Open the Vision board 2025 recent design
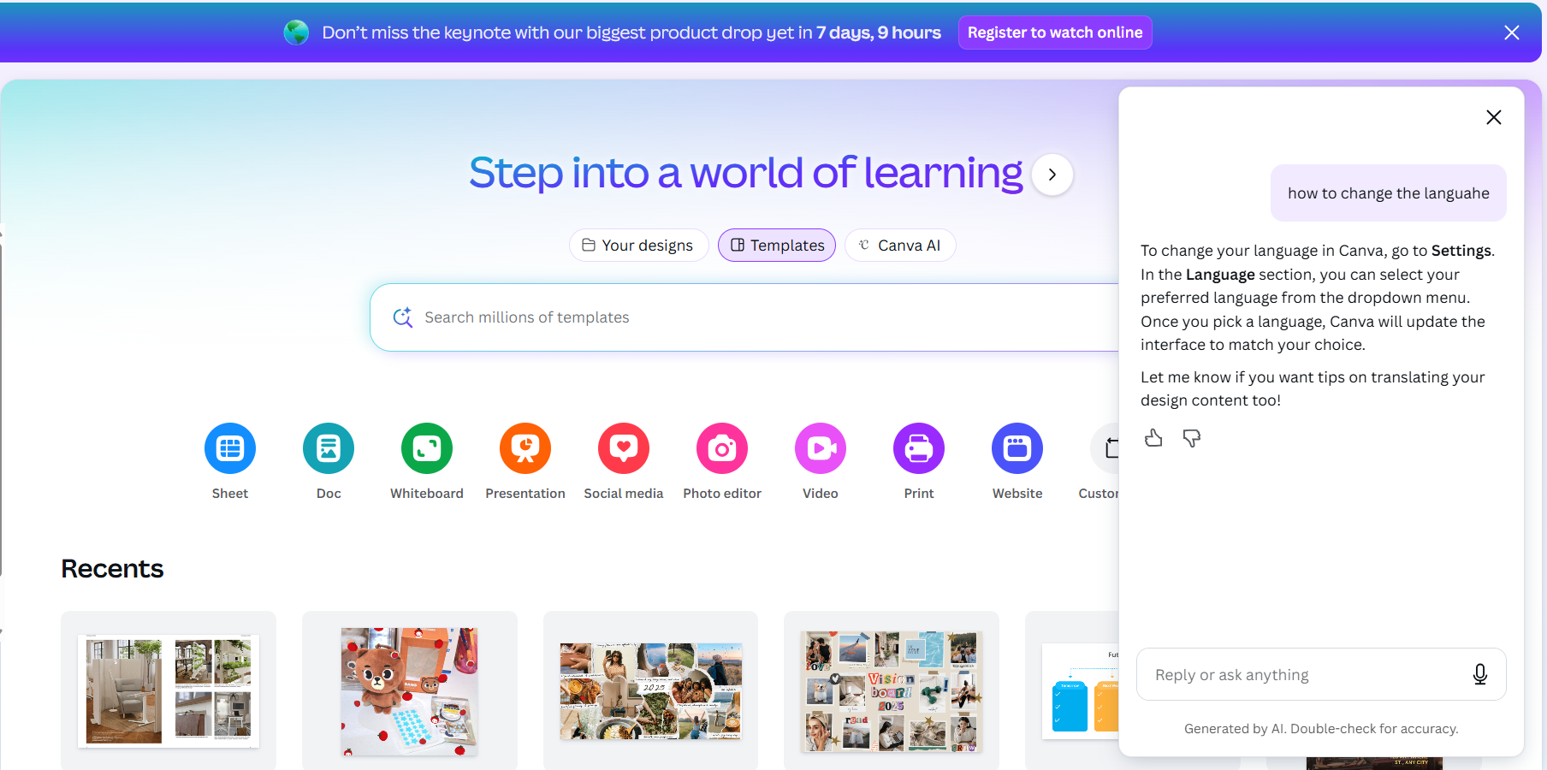This screenshot has height=770, width=1547. pos(891,691)
